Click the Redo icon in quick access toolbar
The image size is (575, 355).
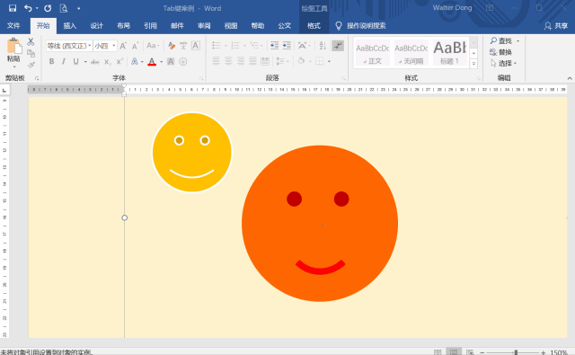pos(48,8)
